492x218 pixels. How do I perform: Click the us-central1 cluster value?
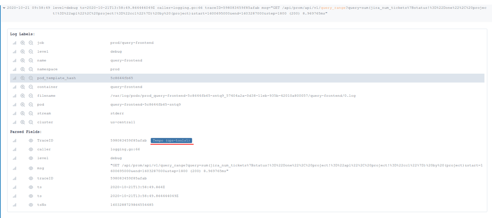click(123, 122)
